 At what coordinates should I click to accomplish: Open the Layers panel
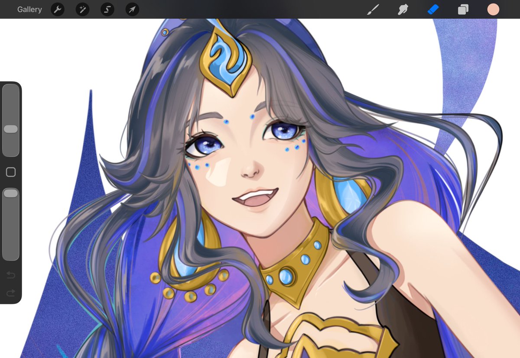point(463,9)
